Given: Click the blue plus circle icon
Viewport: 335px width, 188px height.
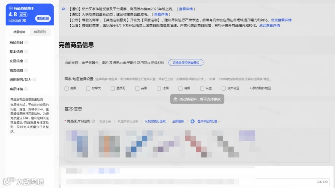Looking at the screenshot, I should tap(192, 121).
